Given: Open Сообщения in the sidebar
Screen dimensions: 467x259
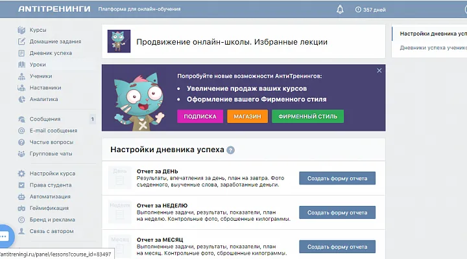Looking at the screenshot, I should [x=45, y=119].
